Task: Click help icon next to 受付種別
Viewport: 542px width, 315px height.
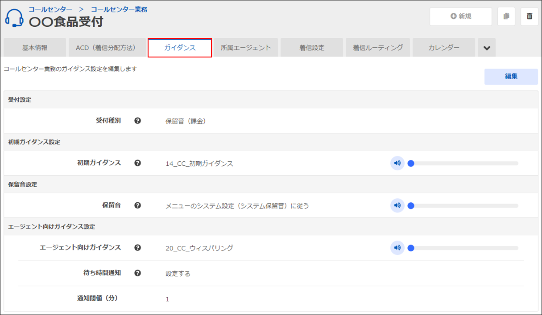Action: [x=137, y=121]
